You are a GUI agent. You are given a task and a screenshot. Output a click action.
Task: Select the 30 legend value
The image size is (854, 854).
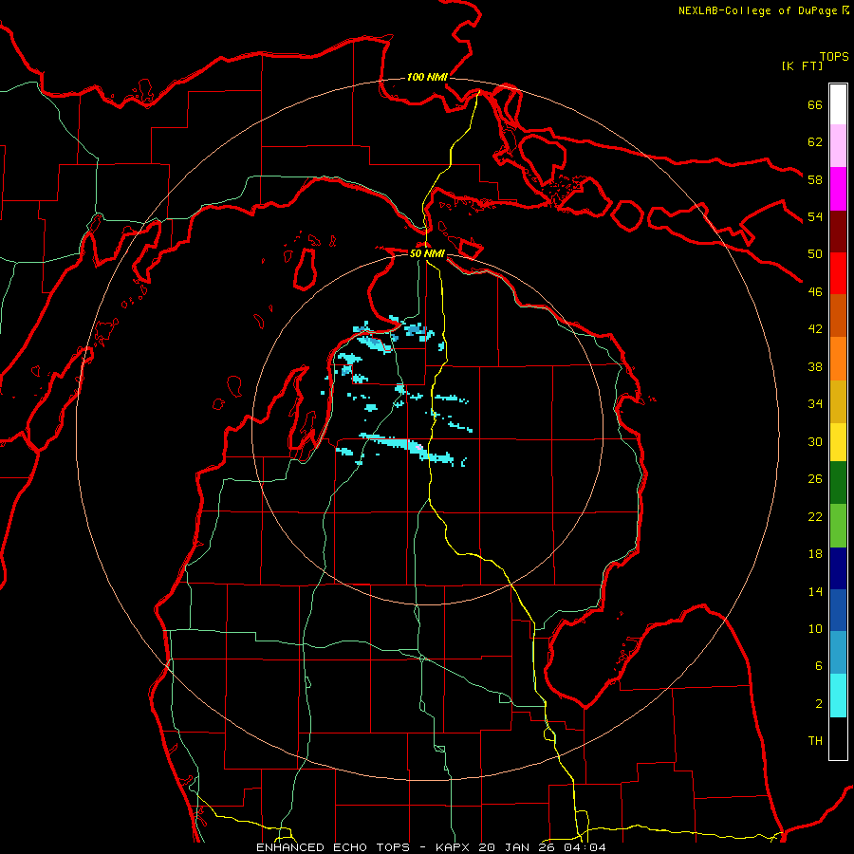[x=815, y=441]
